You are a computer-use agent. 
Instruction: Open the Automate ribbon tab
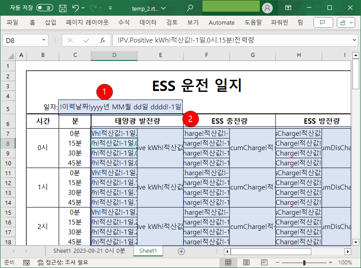[x=221, y=22]
